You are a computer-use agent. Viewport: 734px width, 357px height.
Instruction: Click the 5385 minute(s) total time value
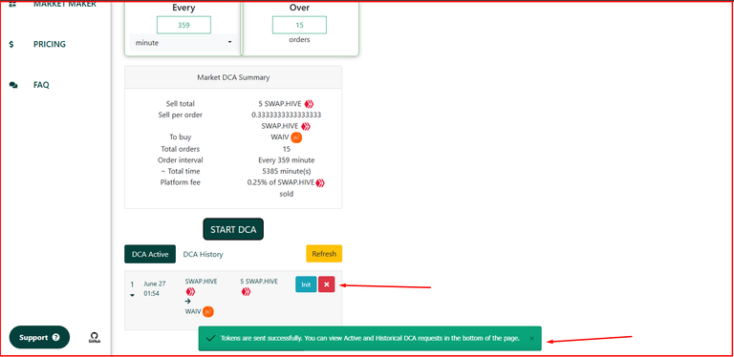[287, 172]
